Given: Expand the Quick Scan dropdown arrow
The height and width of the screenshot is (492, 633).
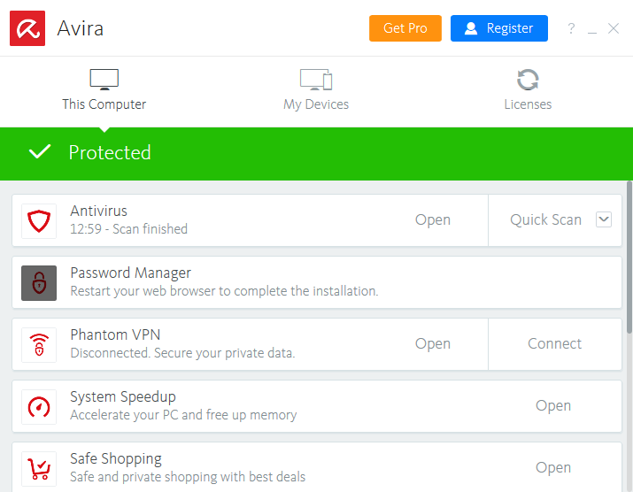Looking at the screenshot, I should [604, 219].
